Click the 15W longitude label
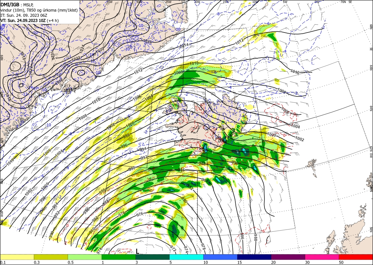Image resolution: width=373 pixels, height=265 pixels. [x=226, y=2]
